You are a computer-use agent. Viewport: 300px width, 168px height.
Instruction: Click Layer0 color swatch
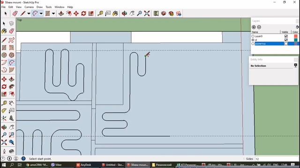(x=296, y=36)
